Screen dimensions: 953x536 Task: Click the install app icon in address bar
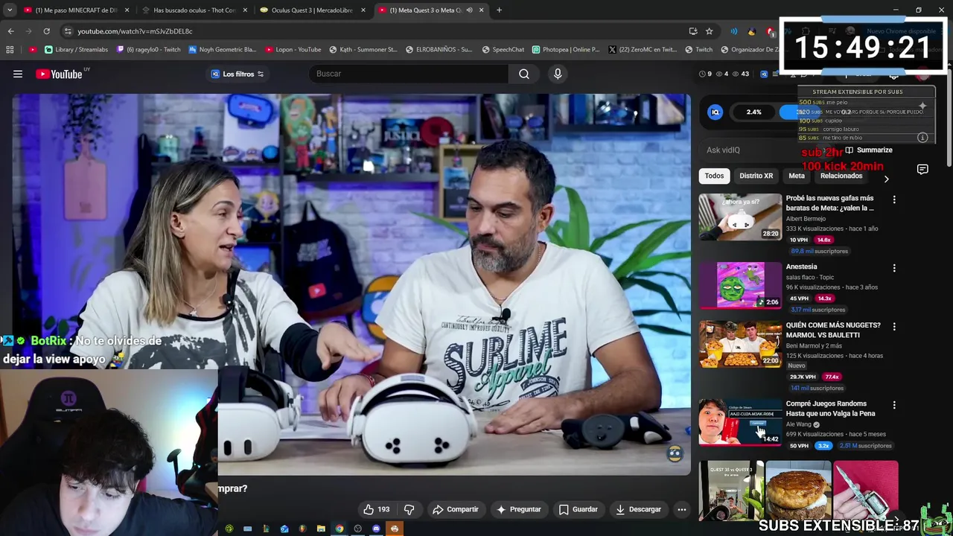(x=693, y=31)
